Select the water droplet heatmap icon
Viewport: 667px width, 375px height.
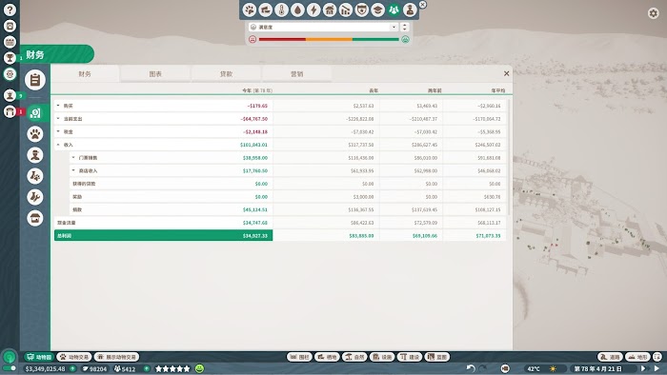click(297, 10)
